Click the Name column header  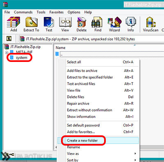click(61, 48)
